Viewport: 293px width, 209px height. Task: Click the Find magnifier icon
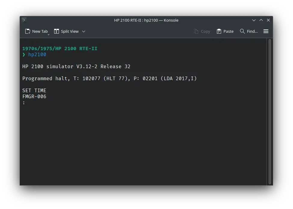242,31
